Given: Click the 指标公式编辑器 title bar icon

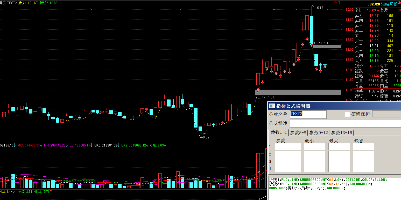Looking at the screenshot, I should tap(271, 106).
